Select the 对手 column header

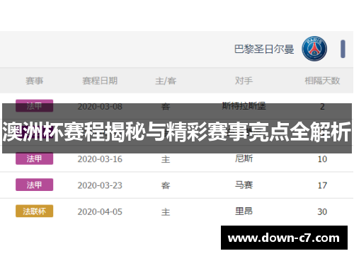point(244,81)
